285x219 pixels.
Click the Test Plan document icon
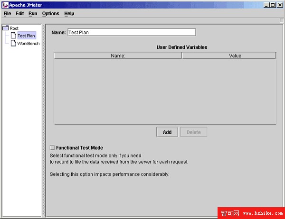13,36
